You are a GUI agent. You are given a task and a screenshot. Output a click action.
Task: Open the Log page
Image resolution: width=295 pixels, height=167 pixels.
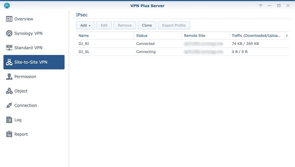click(34, 120)
